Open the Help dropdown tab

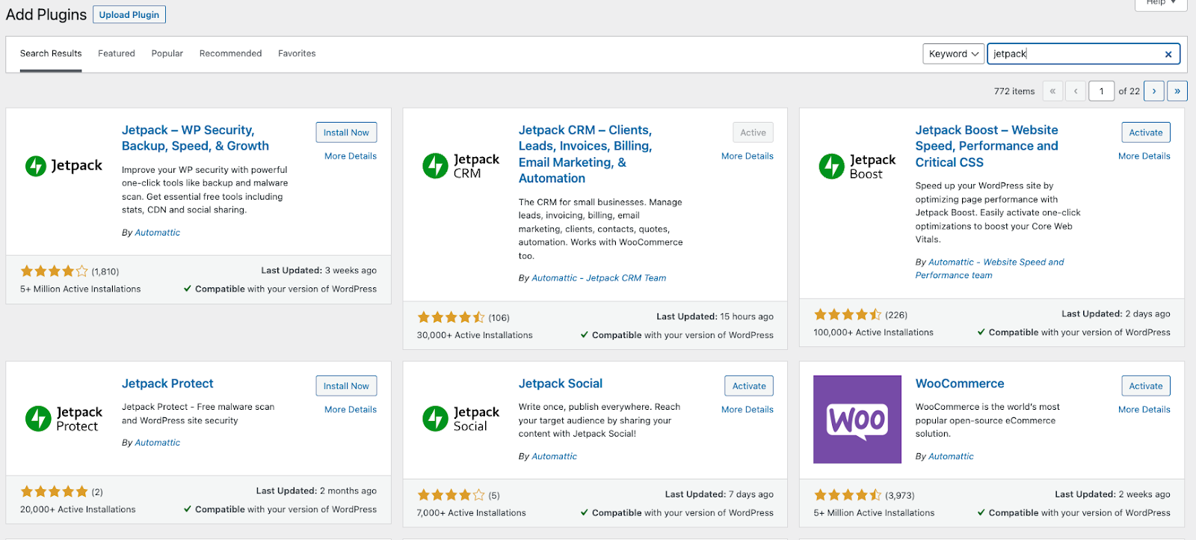click(x=1161, y=4)
